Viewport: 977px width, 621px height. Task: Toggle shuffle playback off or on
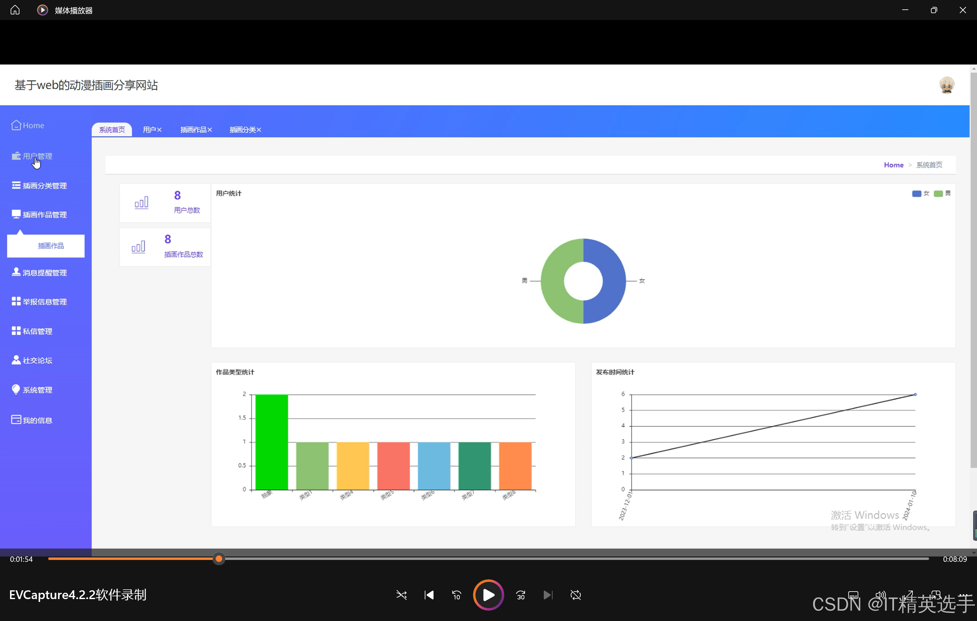(401, 595)
